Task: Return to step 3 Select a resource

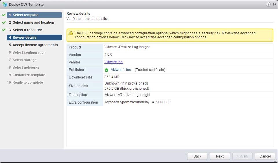Action: [x=27, y=30]
